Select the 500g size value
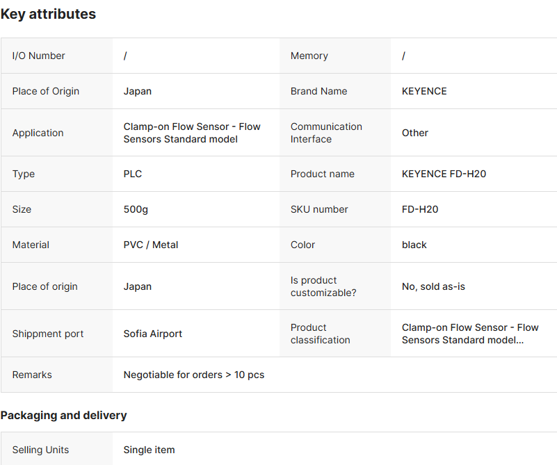This screenshot has height=465, width=557. (136, 209)
